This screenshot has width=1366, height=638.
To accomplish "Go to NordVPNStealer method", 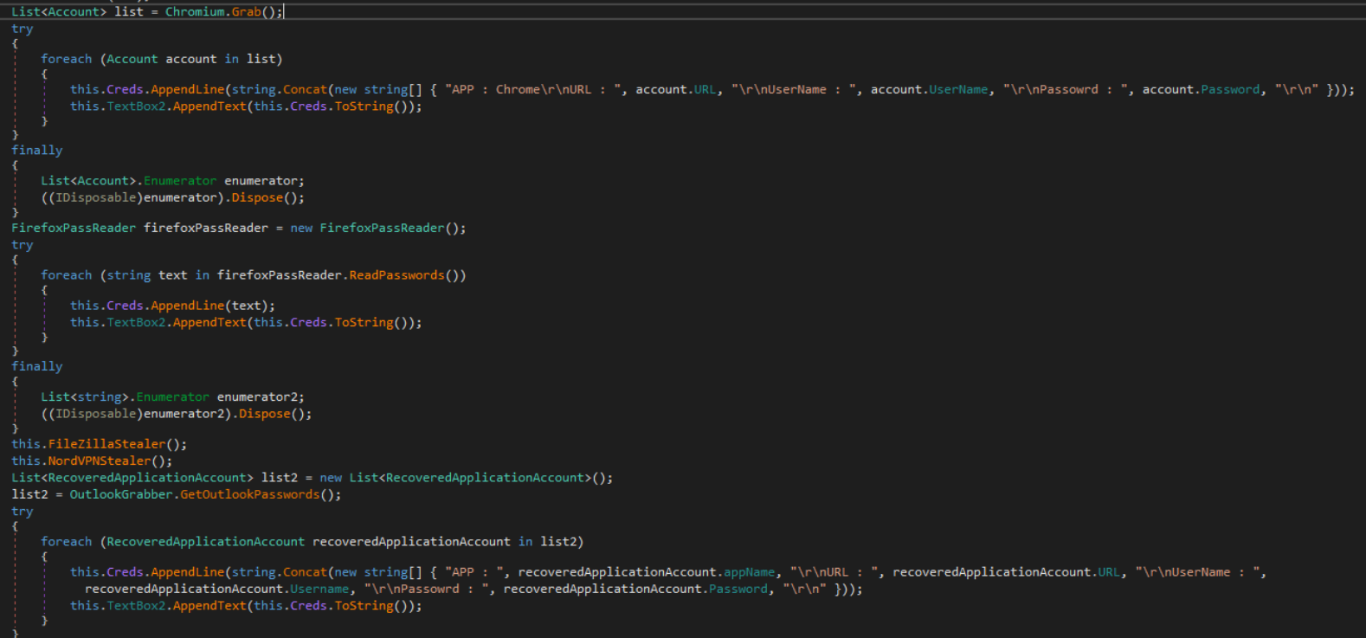I will pyautogui.click(x=100, y=461).
